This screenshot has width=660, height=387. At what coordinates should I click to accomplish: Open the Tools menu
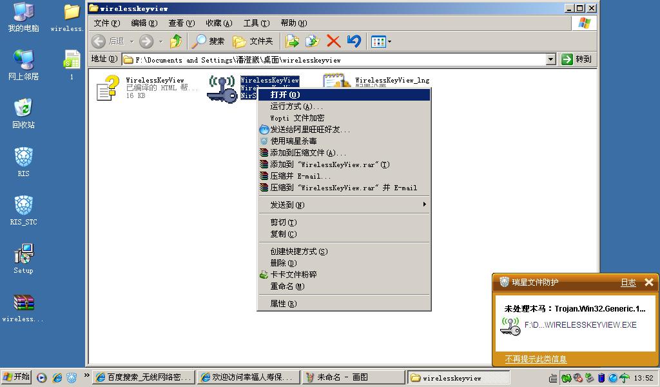click(257, 23)
